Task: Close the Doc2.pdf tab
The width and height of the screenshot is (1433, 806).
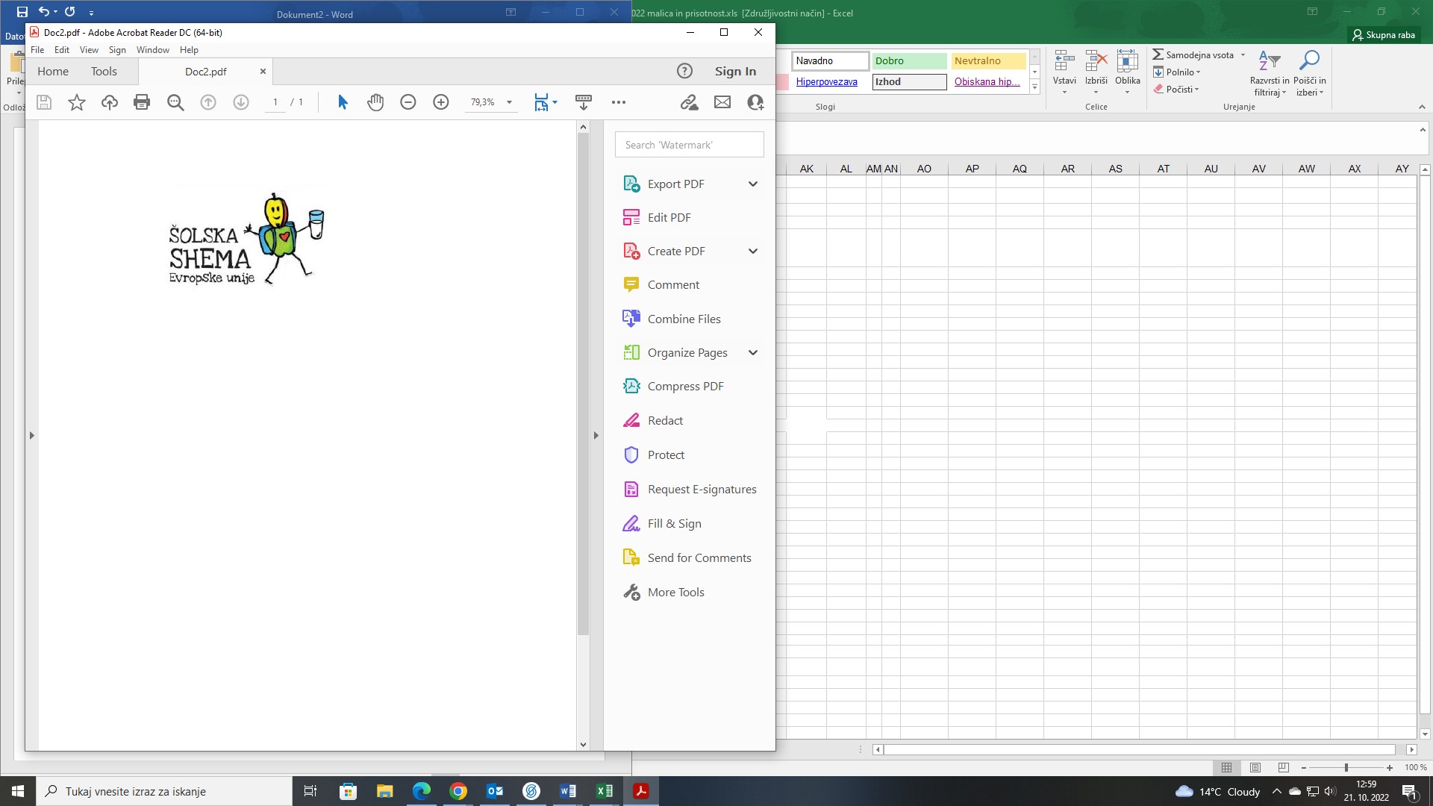Action: pyautogui.click(x=263, y=72)
